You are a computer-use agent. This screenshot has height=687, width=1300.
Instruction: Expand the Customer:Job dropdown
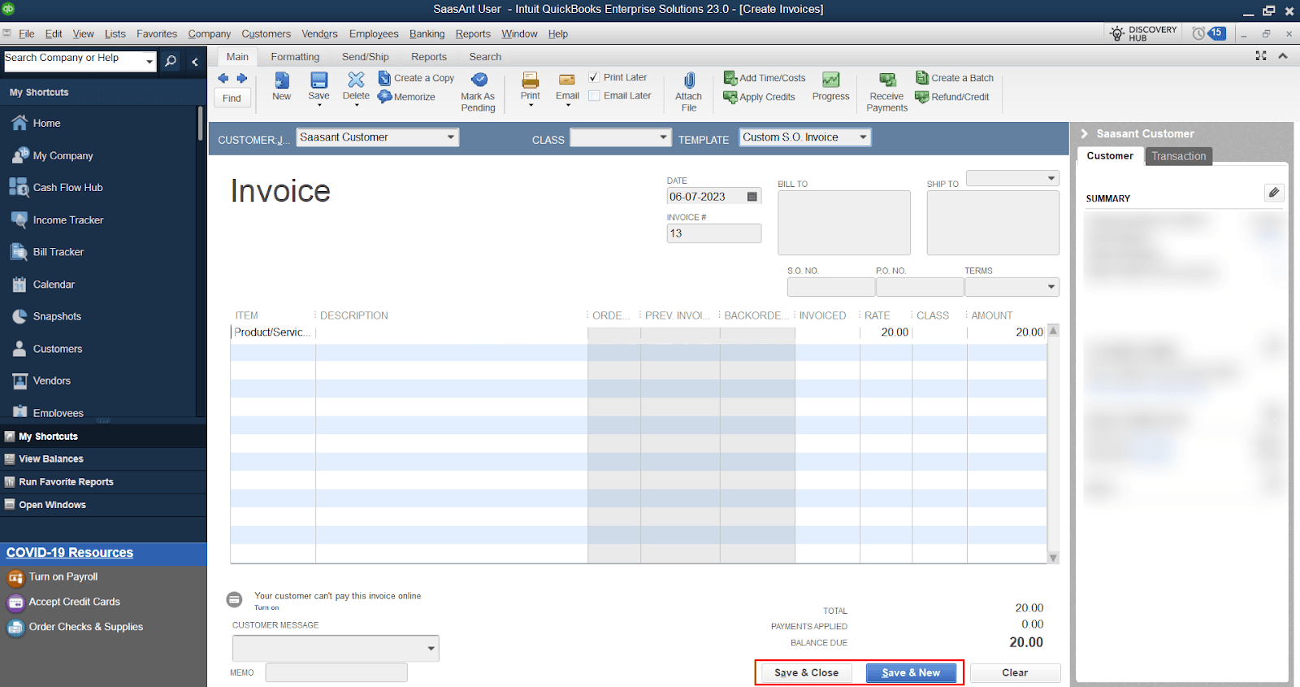[451, 137]
